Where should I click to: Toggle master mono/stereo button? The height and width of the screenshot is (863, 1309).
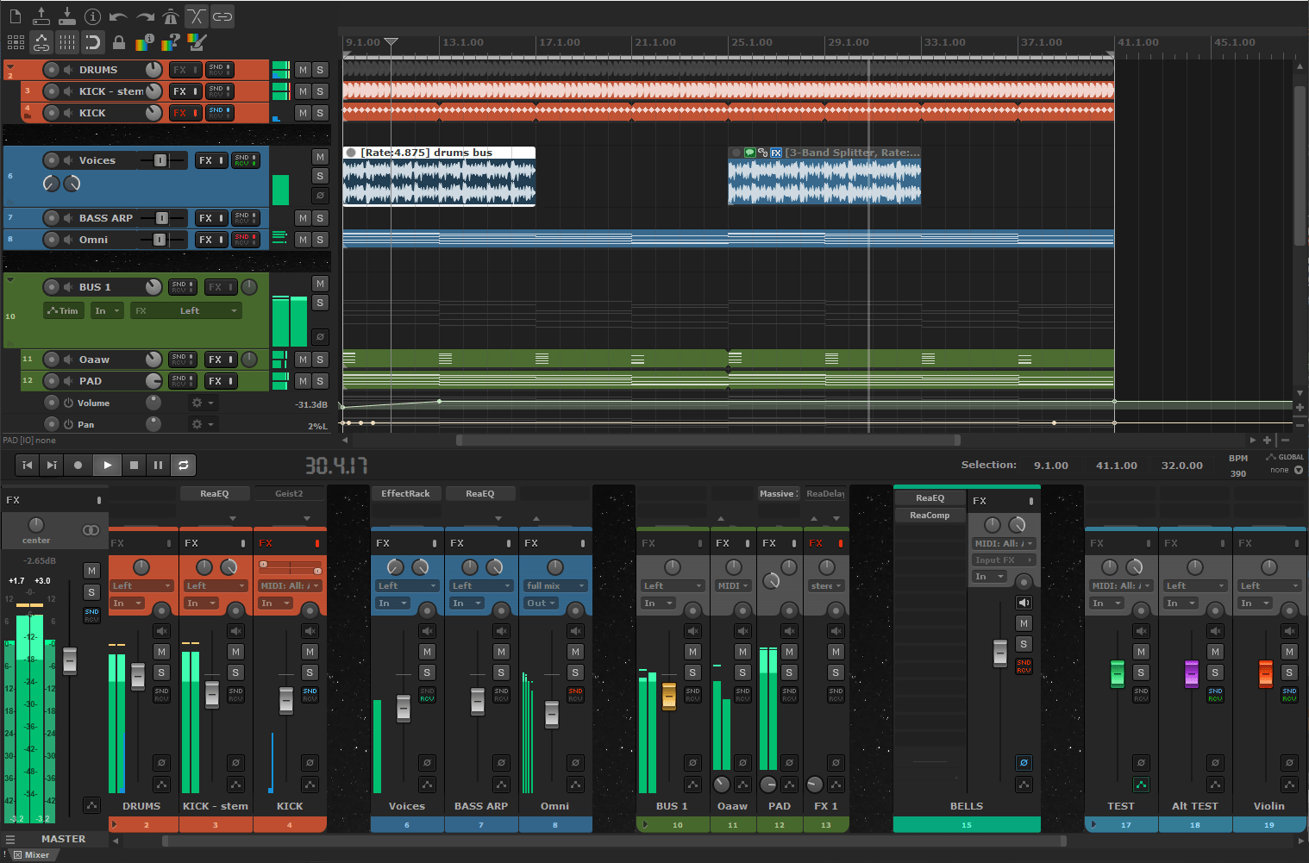[x=91, y=530]
